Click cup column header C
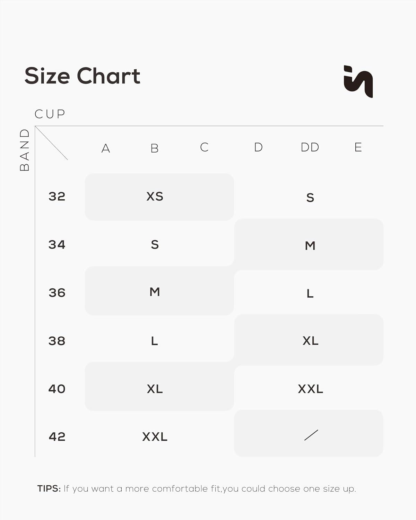This screenshot has width=416, height=520. [204, 147]
